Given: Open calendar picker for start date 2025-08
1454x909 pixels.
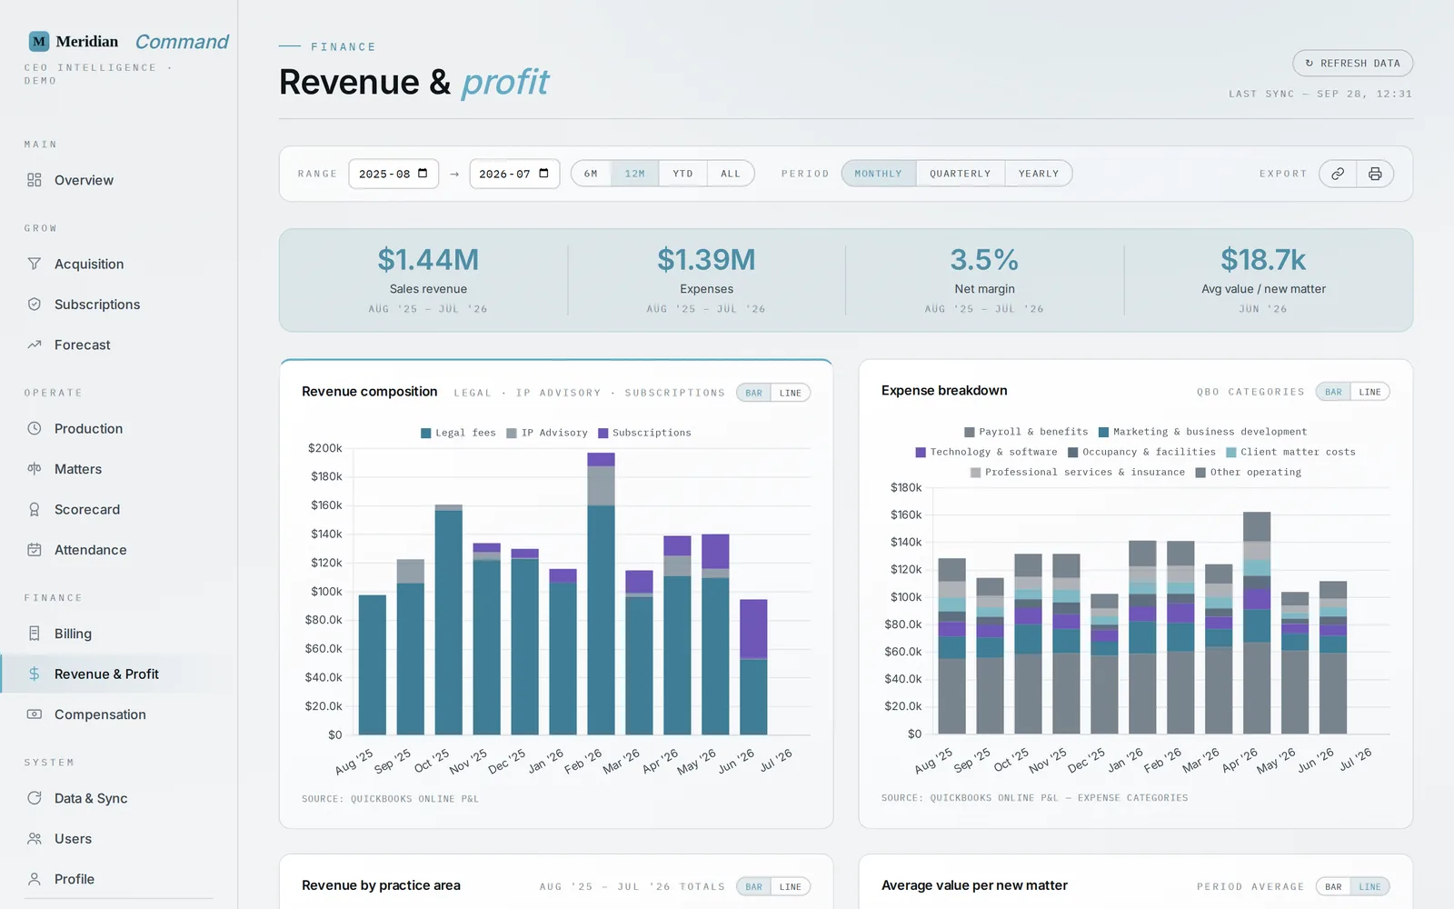Looking at the screenshot, I should 423,173.
